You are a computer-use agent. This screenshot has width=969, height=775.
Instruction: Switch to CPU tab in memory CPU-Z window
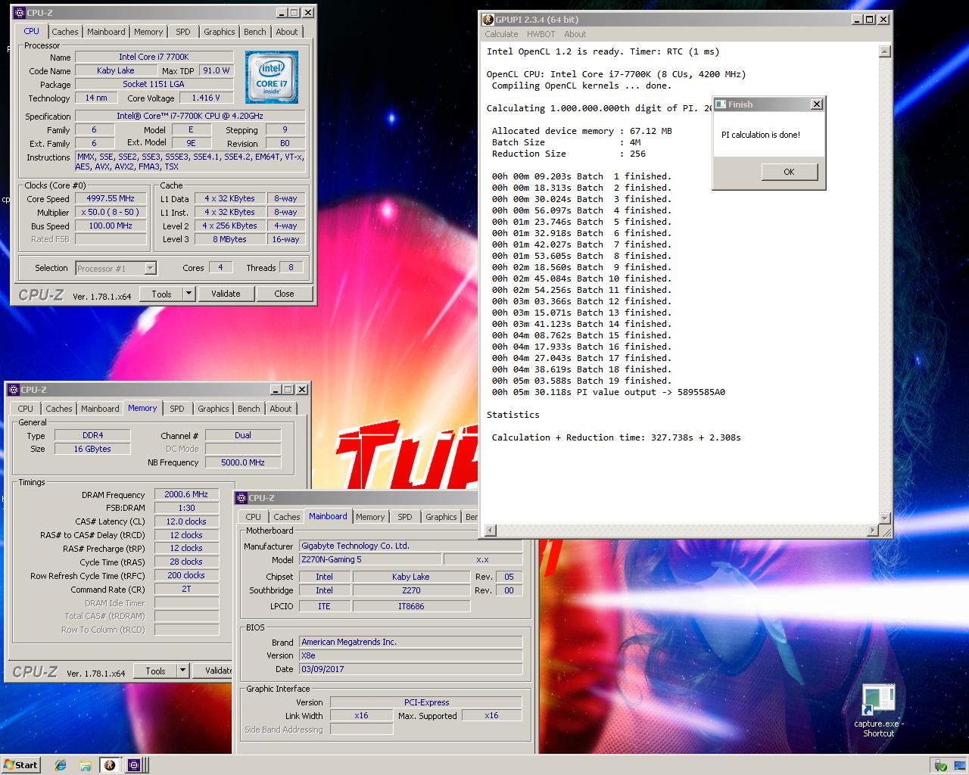26,409
